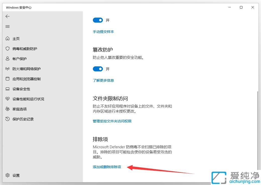Screen dimensions: 261x185
Task: Select the 家庭选项 icon
Action: (x=19, y=109)
